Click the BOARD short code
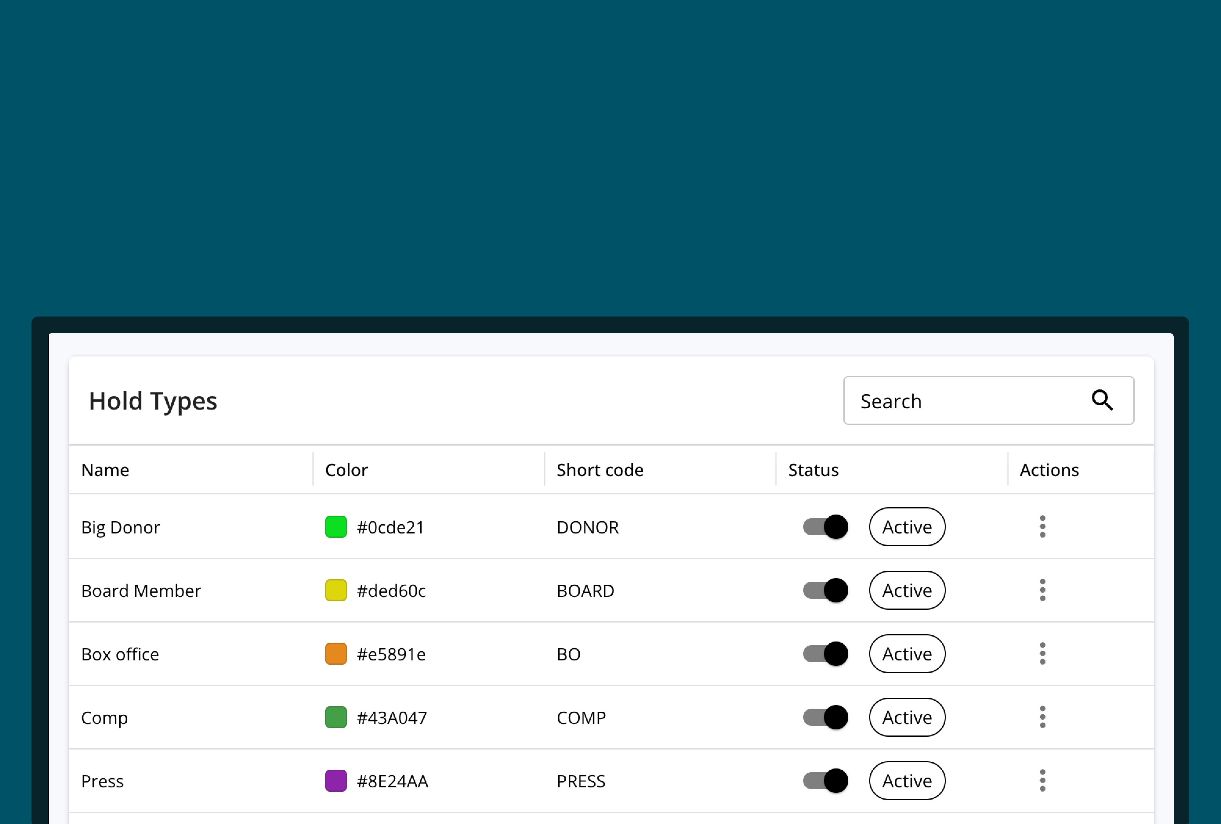This screenshot has height=824, width=1221. click(x=585, y=590)
